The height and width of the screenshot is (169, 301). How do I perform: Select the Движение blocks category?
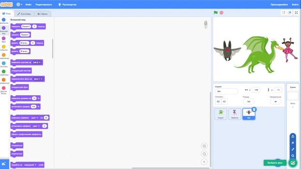(x=4, y=21)
